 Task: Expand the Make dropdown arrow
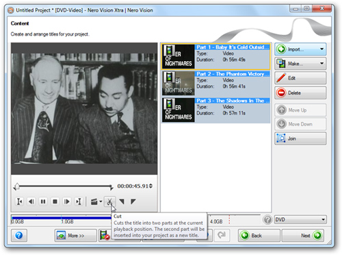321,63
